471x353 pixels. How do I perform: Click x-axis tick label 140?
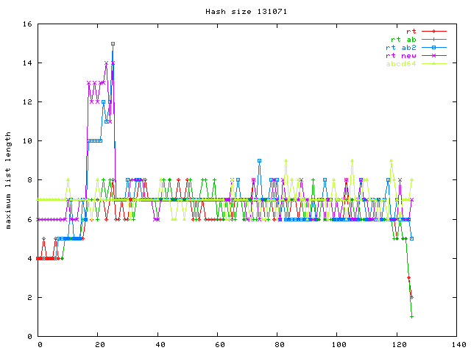click(x=459, y=345)
